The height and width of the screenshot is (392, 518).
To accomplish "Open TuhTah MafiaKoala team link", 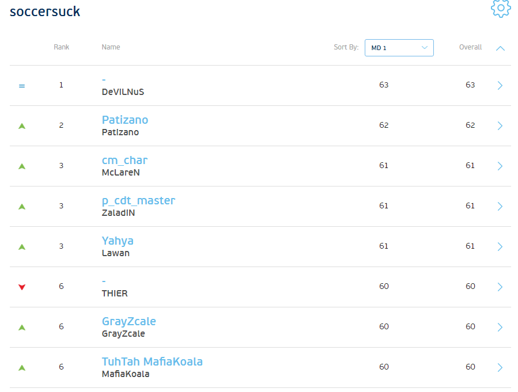I will pyautogui.click(x=152, y=361).
